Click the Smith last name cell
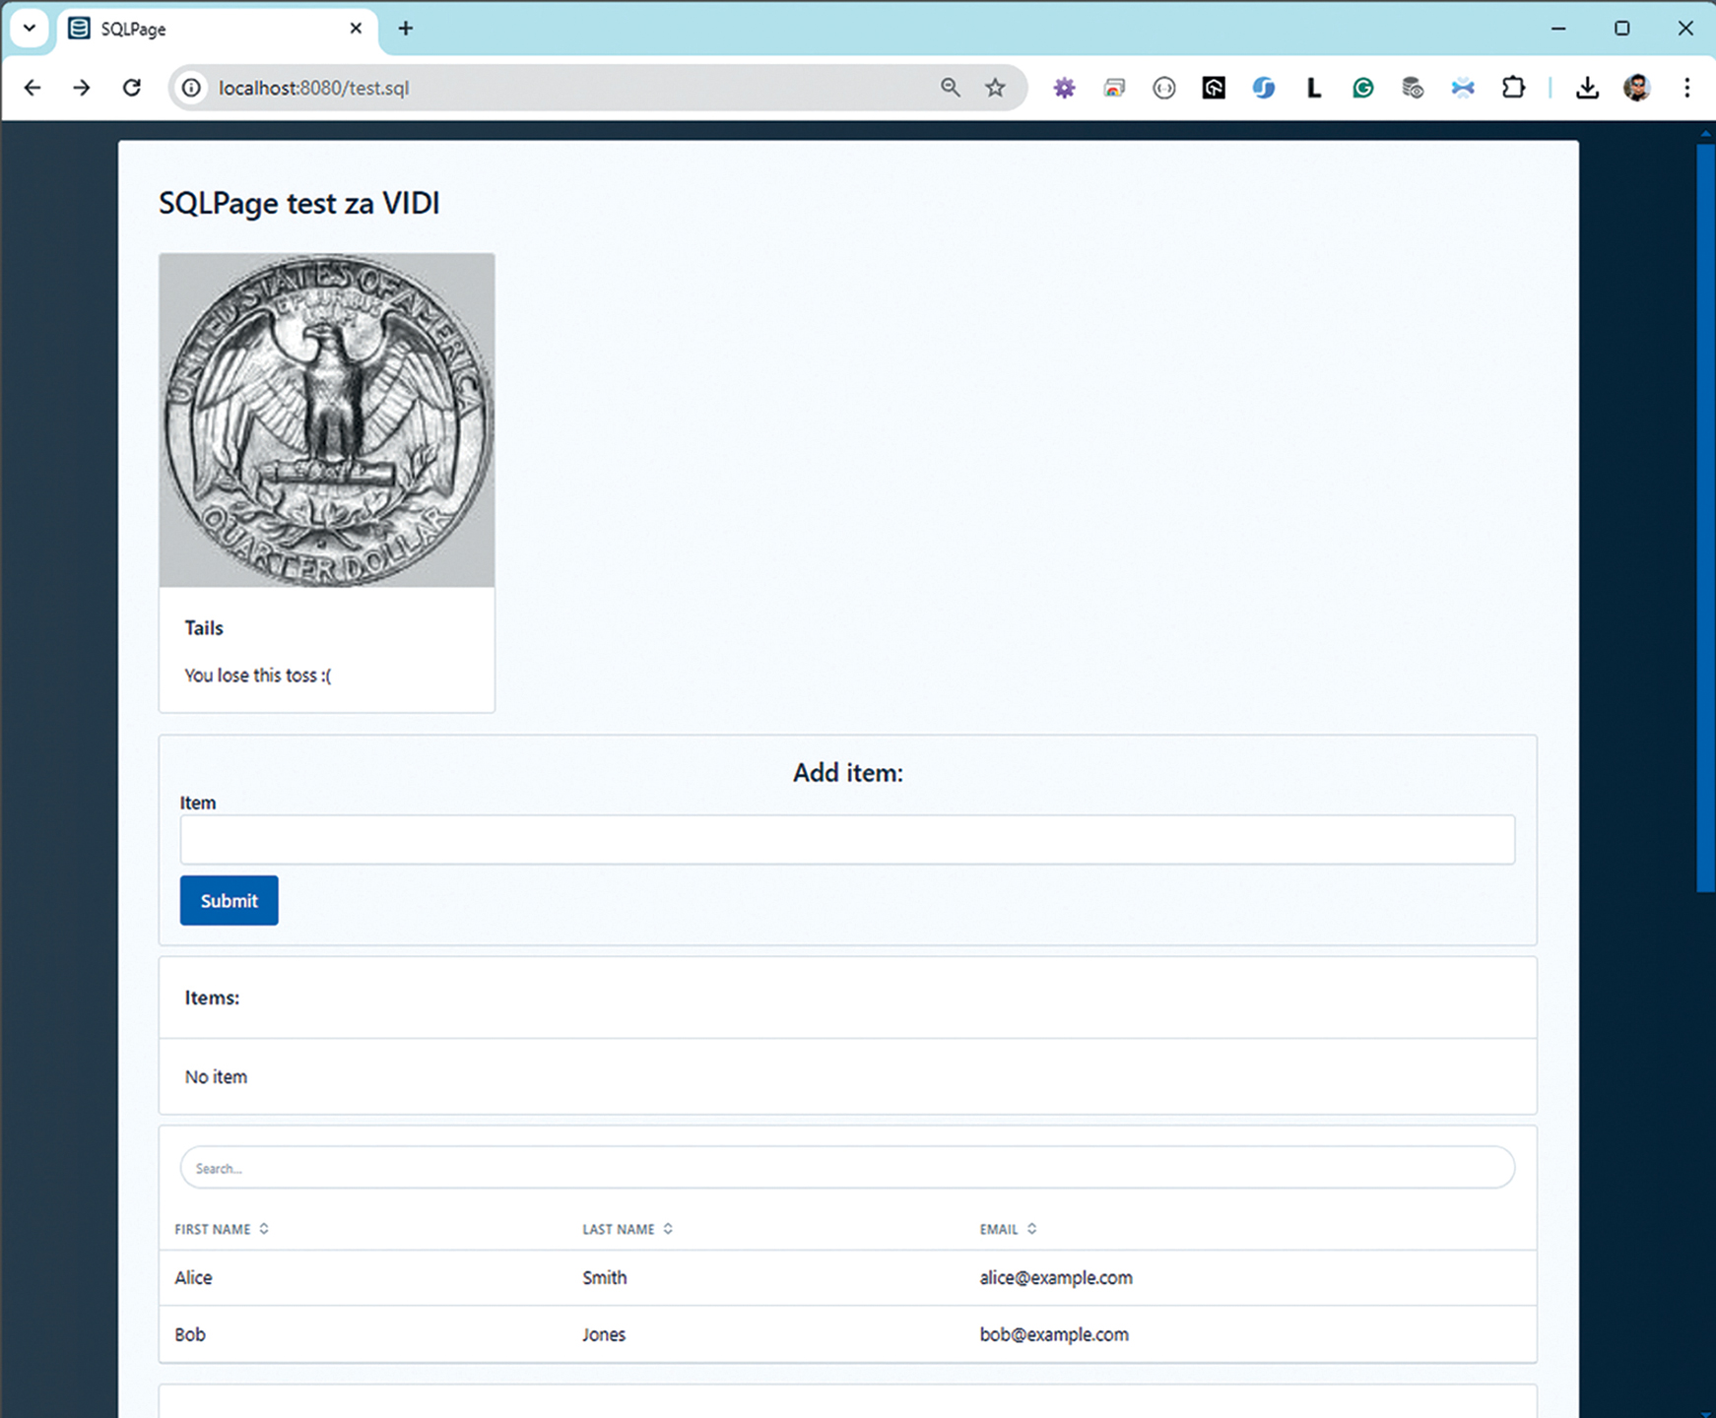Screen dimensions: 1716x1418 [x=604, y=1277]
